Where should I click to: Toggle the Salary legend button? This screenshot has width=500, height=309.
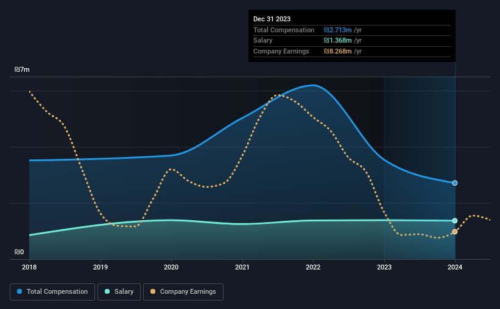119,292
